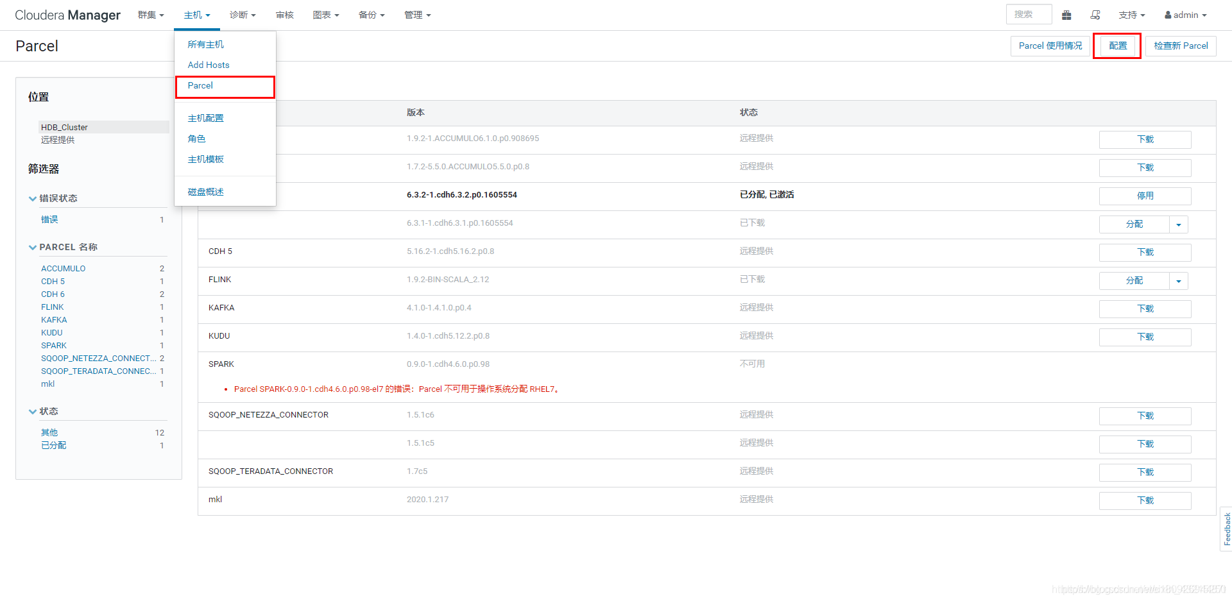Collapse the 状态 filter section
The width and height of the screenshot is (1232, 601).
pyautogui.click(x=43, y=411)
